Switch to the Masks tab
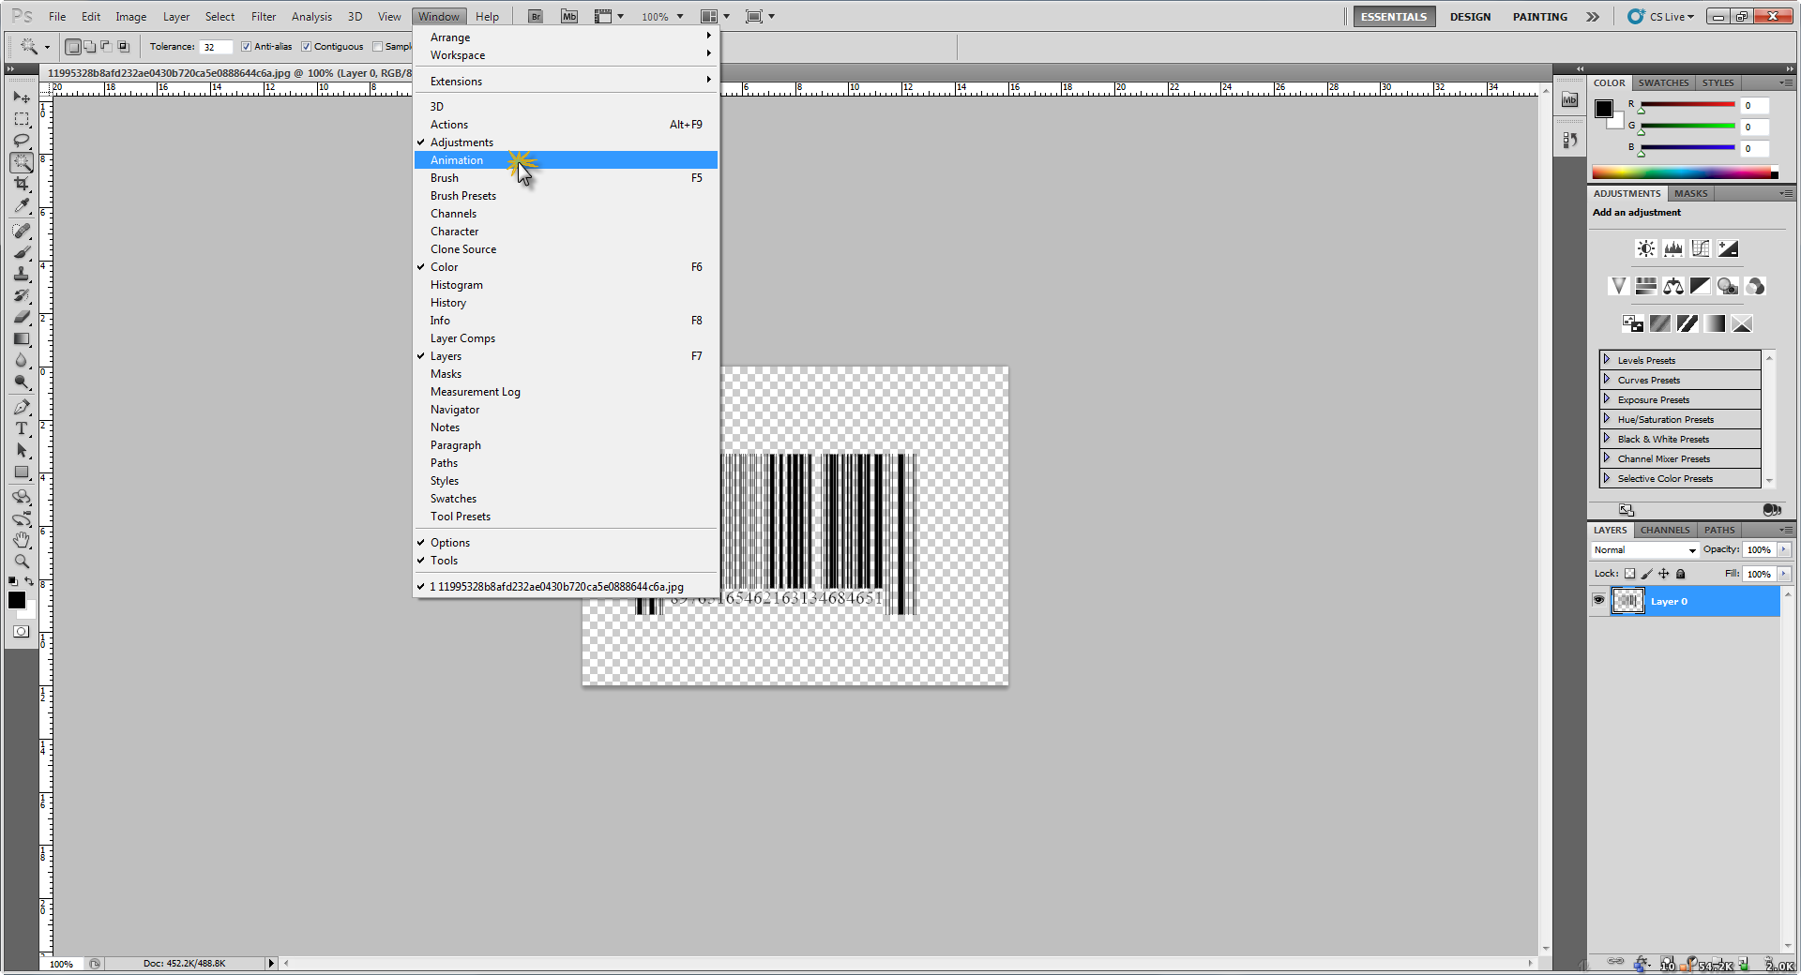 (1690, 193)
